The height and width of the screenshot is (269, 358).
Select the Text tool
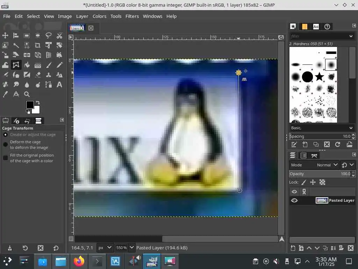pos(59,85)
